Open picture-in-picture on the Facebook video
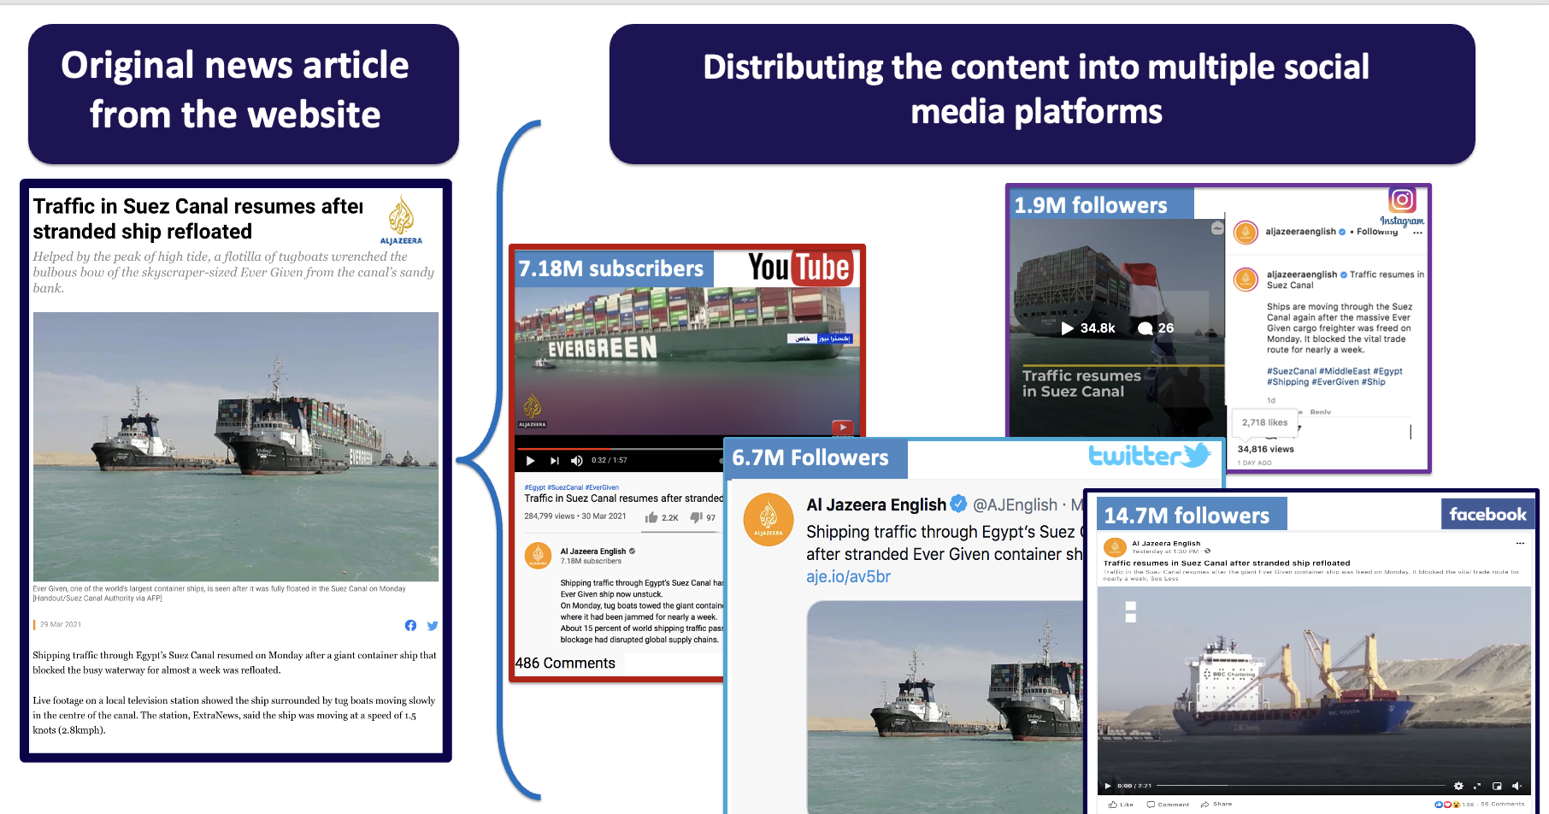The width and height of the screenshot is (1549, 814). click(x=1498, y=786)
